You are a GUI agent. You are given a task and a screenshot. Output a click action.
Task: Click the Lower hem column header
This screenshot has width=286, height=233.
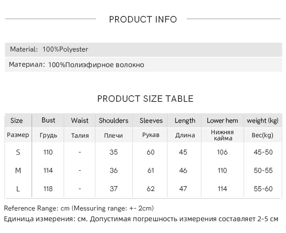[222, 121]
